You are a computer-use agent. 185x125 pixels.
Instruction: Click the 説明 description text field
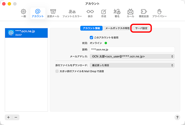(x=132, y=49)
